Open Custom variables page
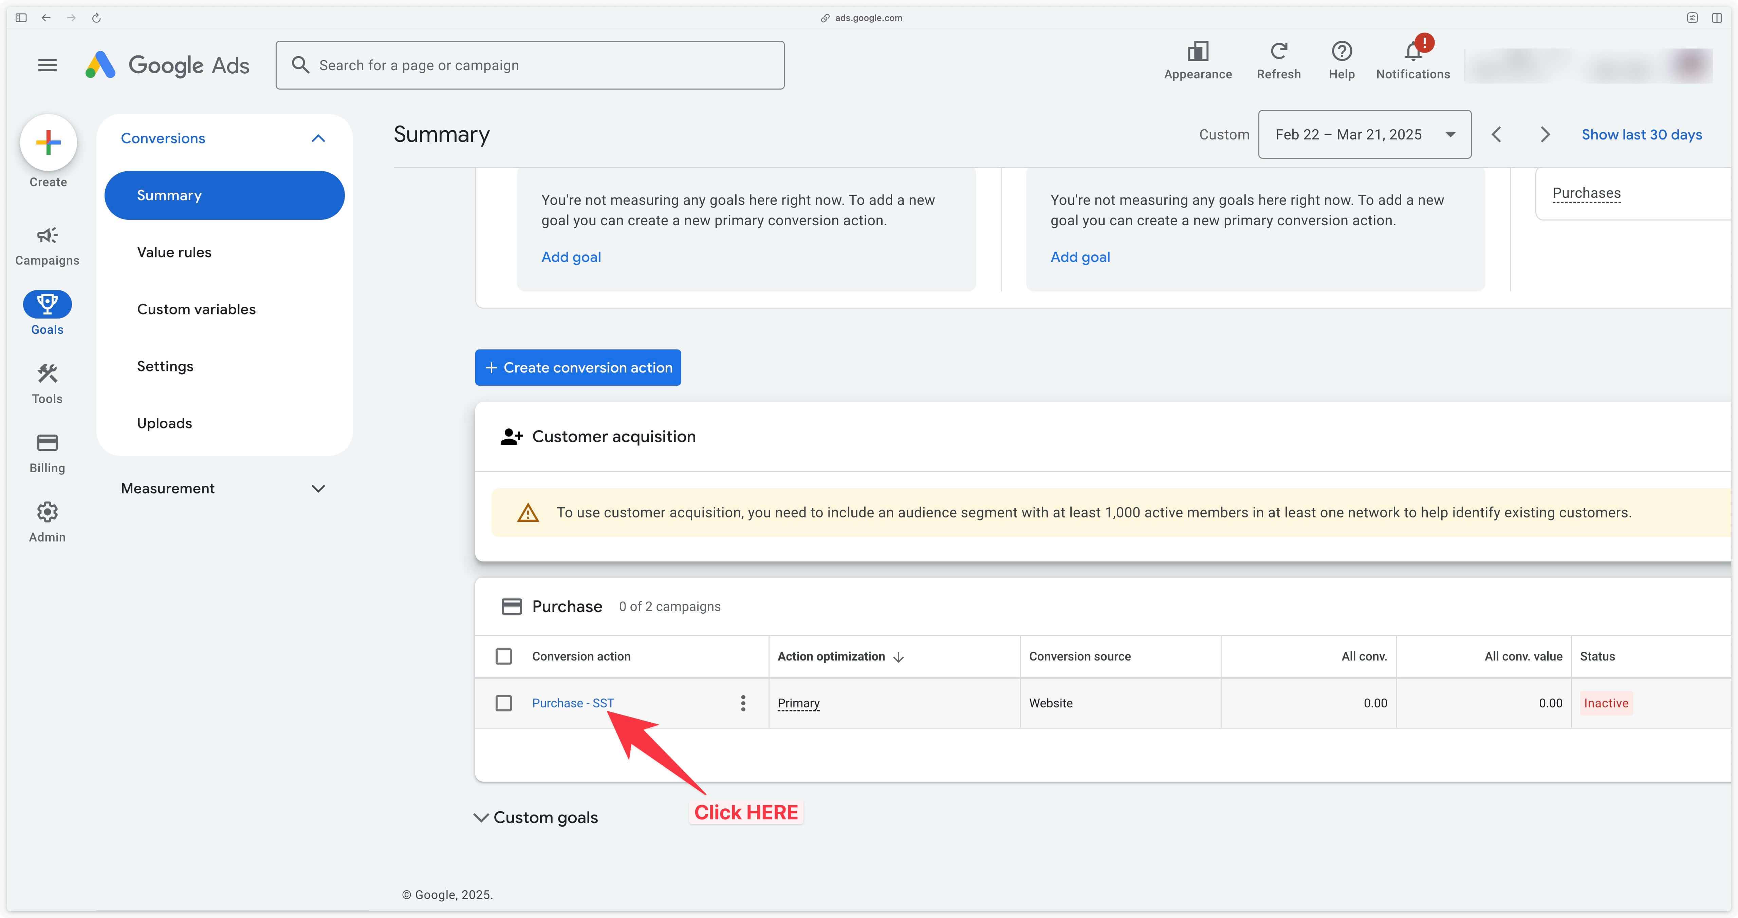This screenshot has height=918, width=1738. pos(196,309)
